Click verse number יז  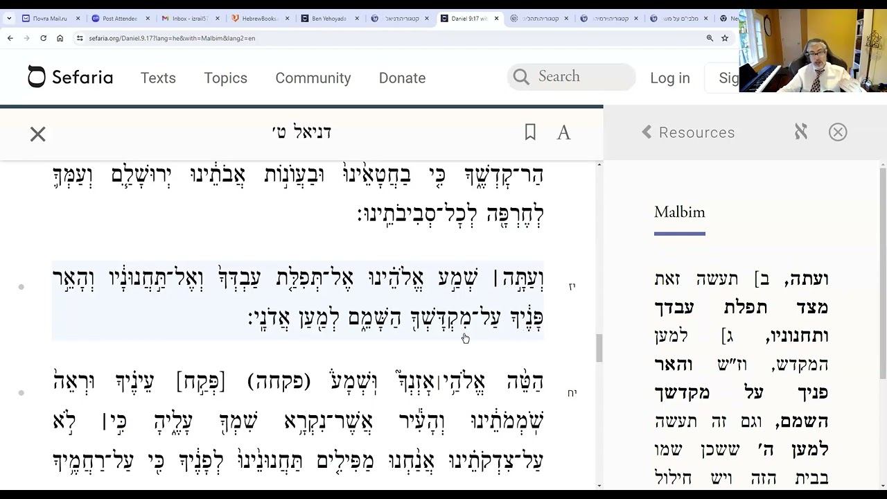[x=572, y=286]
